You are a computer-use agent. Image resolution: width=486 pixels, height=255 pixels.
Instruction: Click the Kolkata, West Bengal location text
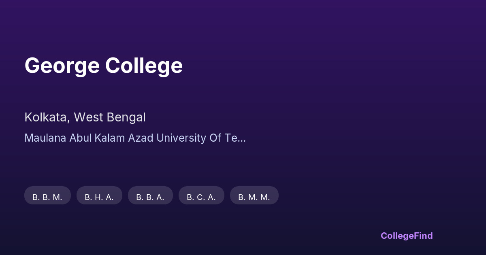pos(85,117)
